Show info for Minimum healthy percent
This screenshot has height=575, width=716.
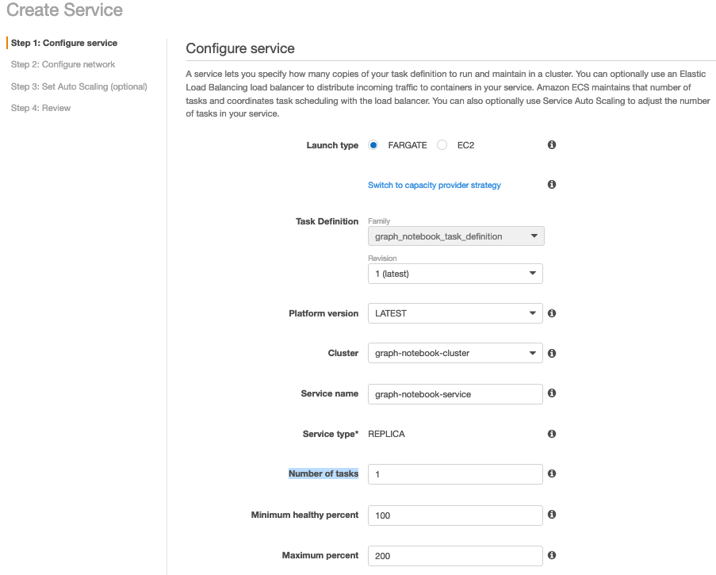pos(552,515)
